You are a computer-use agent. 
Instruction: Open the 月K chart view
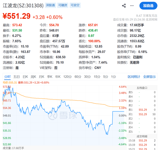[x=42, y=77]
